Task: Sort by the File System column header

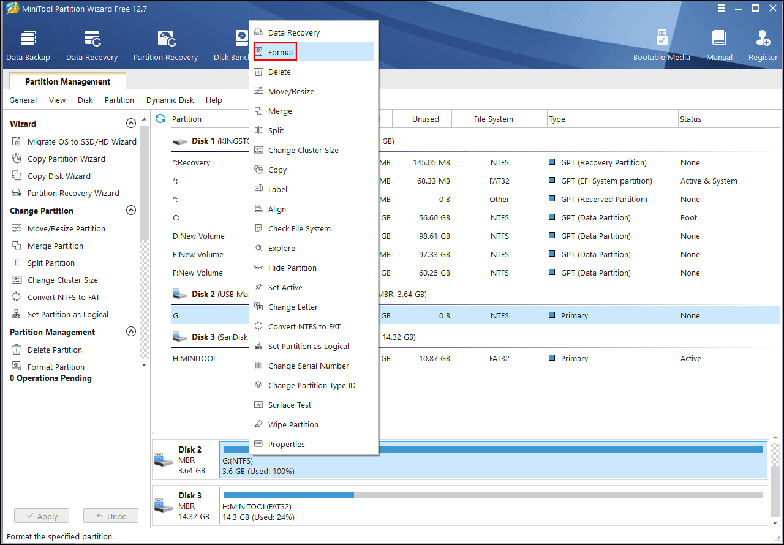Action: 493,119
